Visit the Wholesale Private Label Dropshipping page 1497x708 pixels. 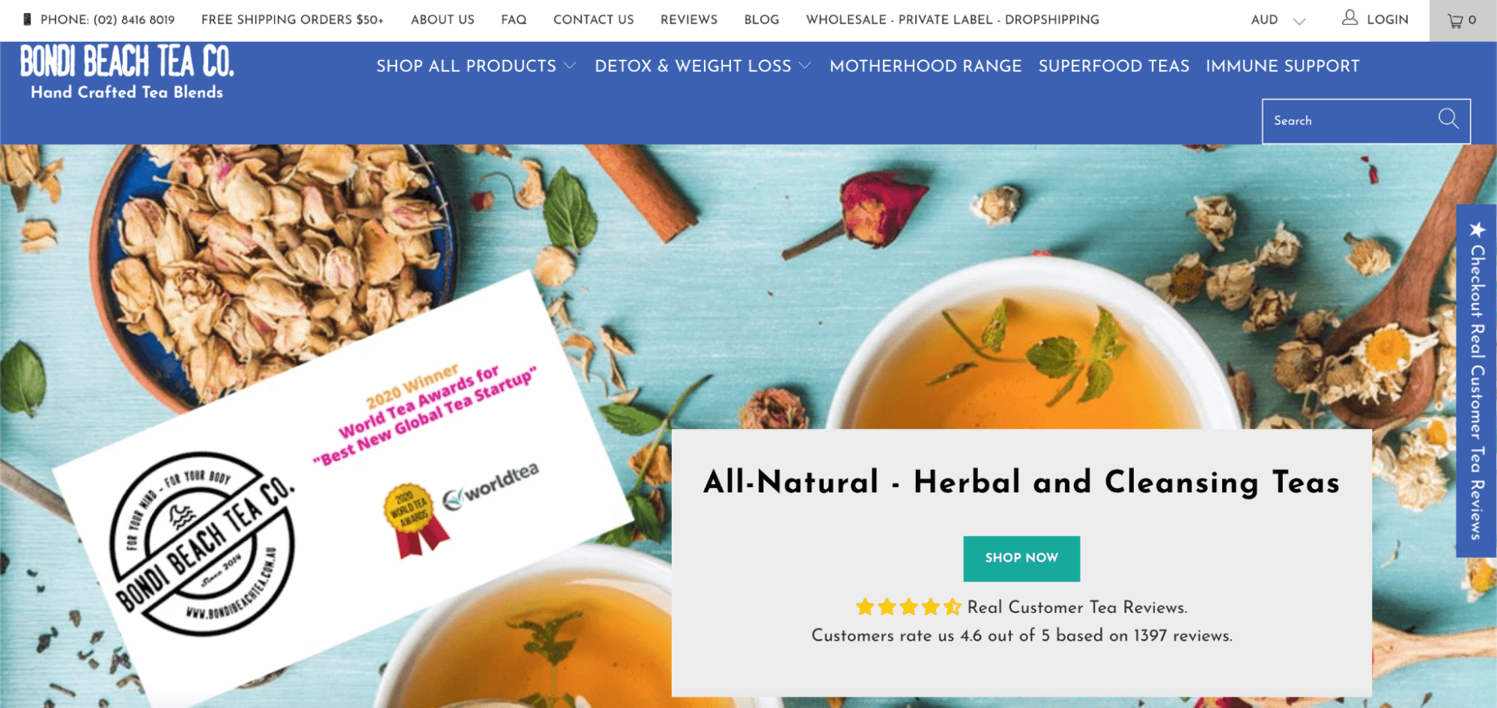coord(953,19)
